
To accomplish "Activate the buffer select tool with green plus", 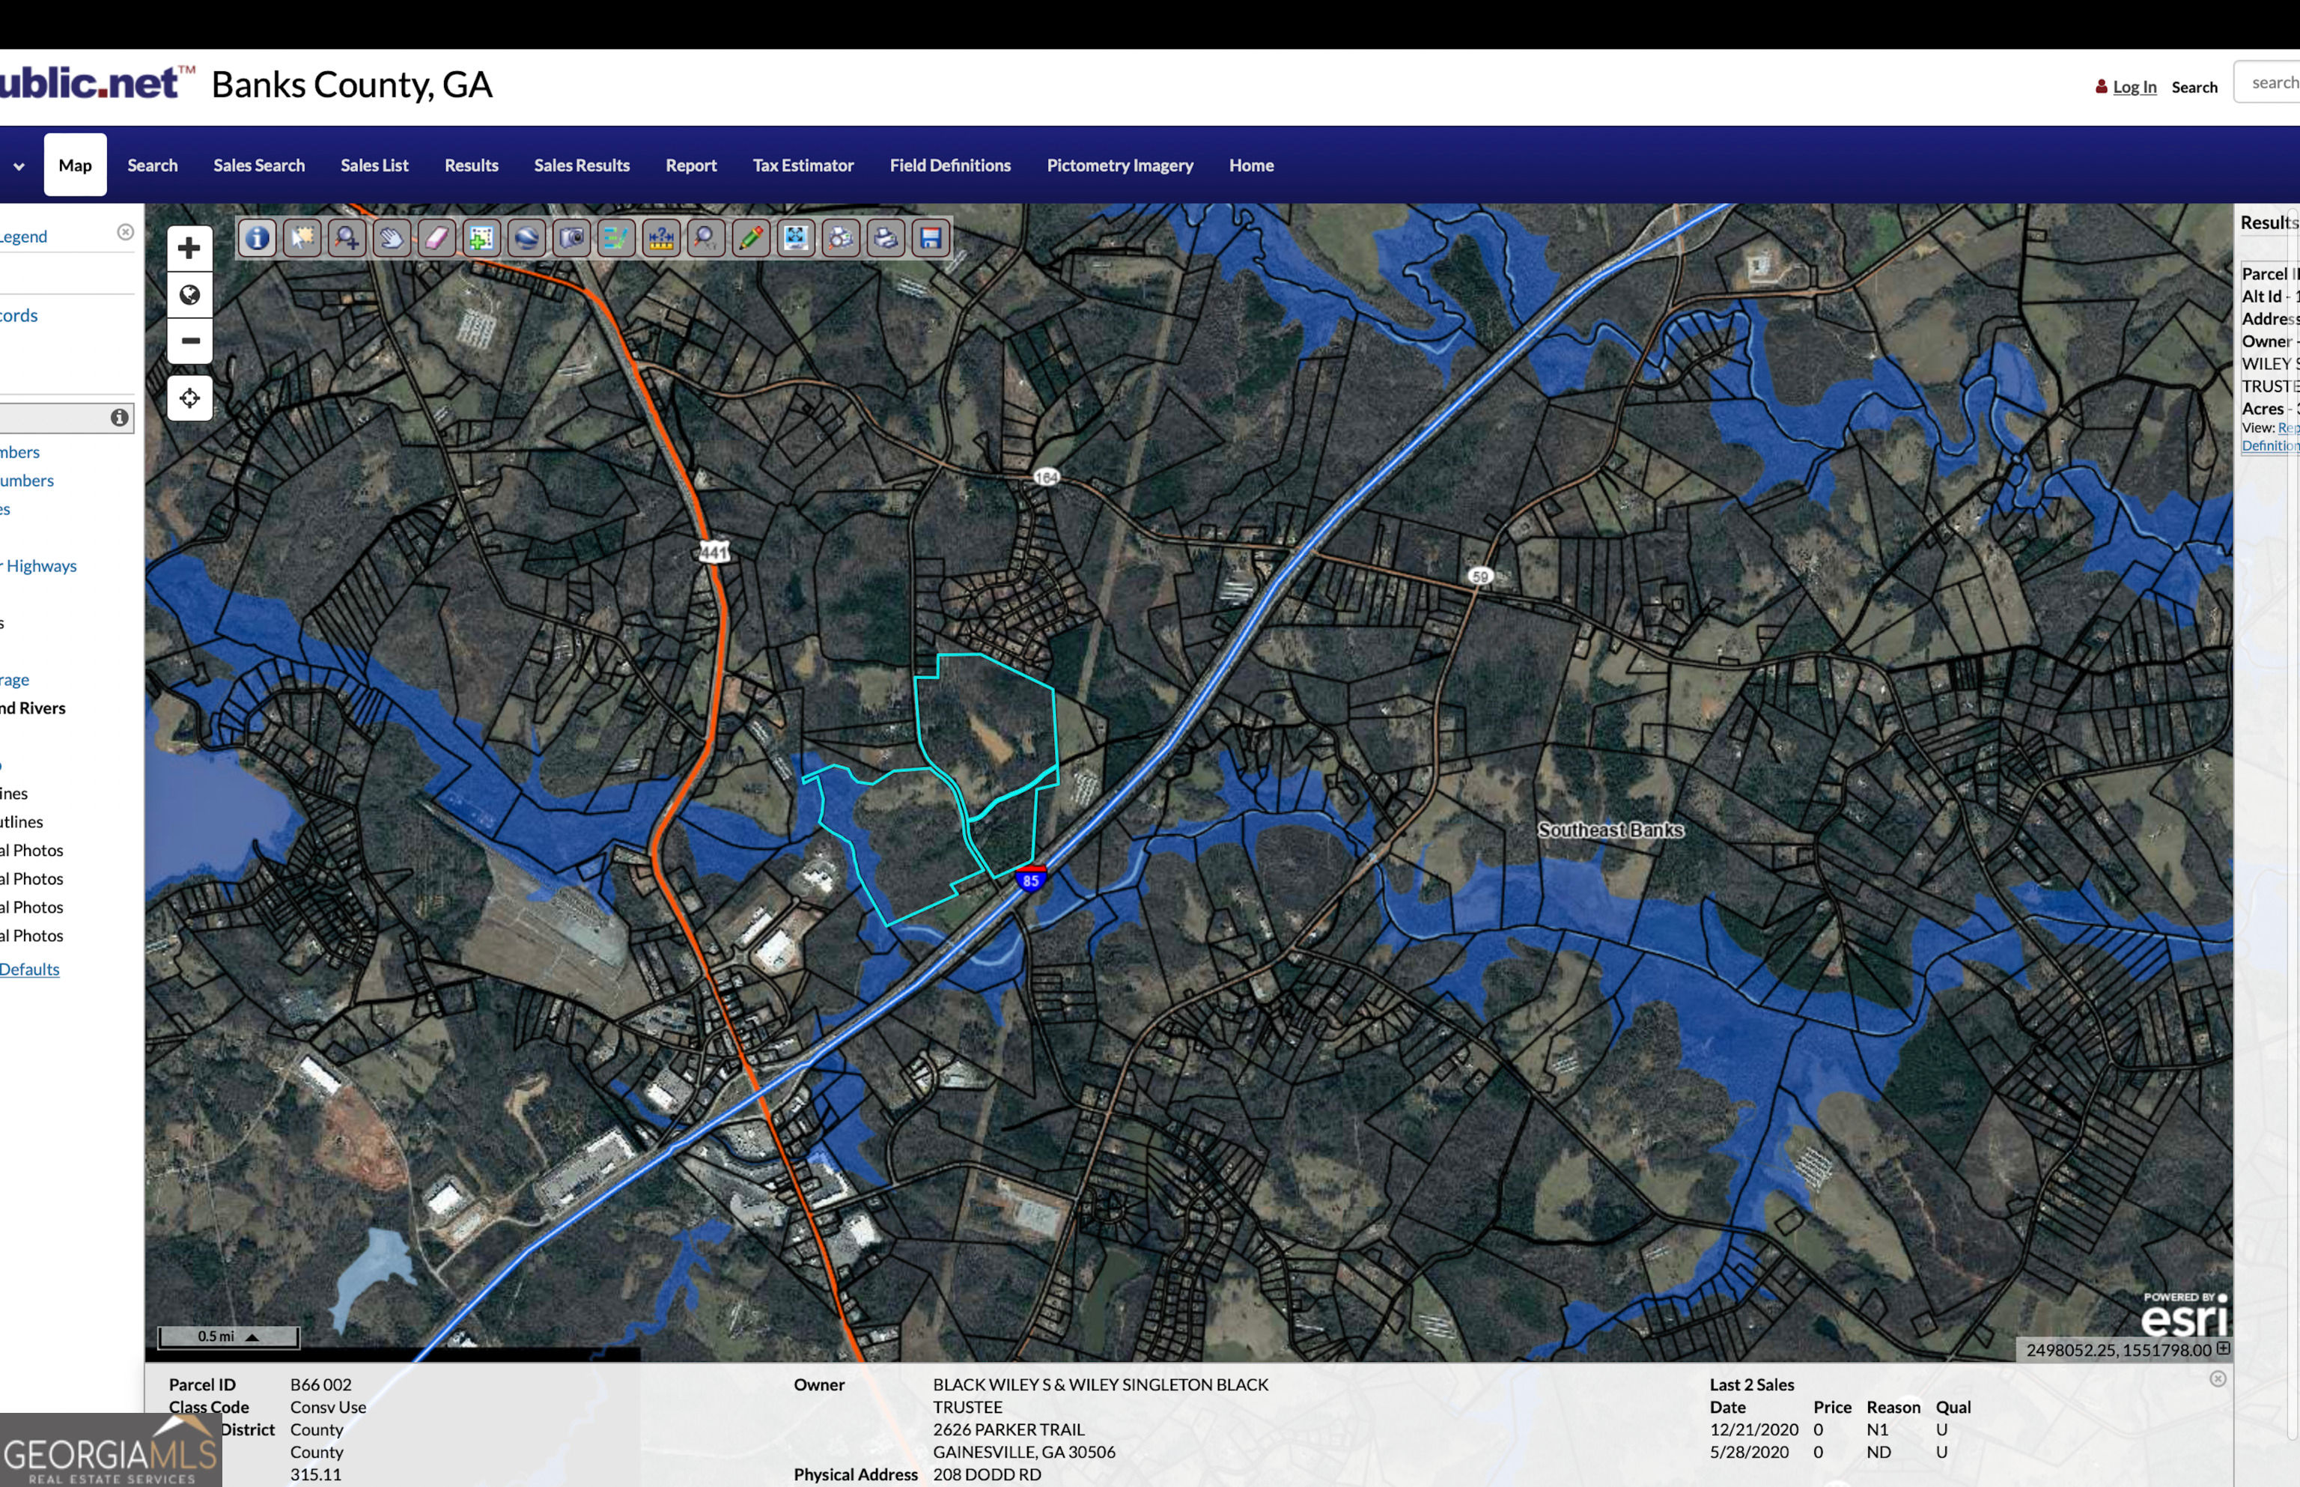I will (x=481, y=237).
